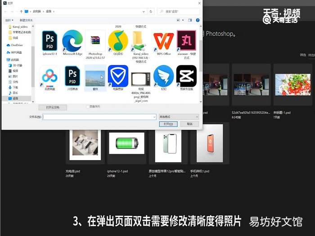This screenshot has height=236, width=315.
Task: Click the sidebar vertical scrollbar
Action: click(33, 66)
